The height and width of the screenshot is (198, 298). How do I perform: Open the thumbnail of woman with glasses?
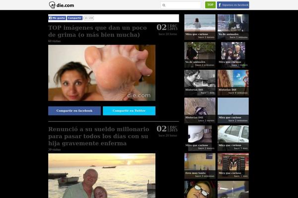click(200, 190)
